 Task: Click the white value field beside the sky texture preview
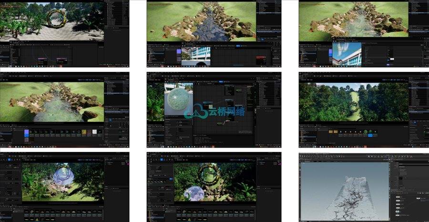point(392,59)
